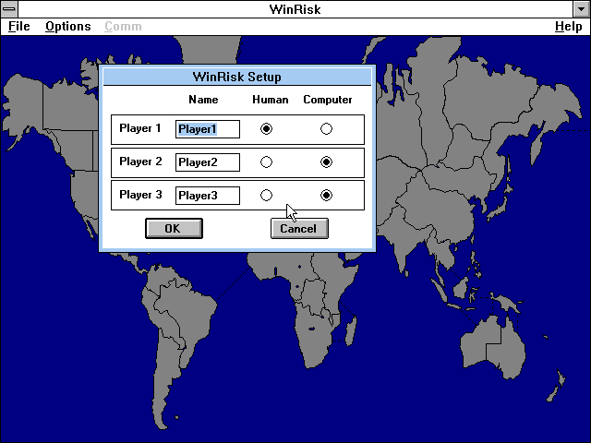This screenshot has height=443, width=591.
Task: Click the WinRisk Setup title bar
Action: pos(236,77)
